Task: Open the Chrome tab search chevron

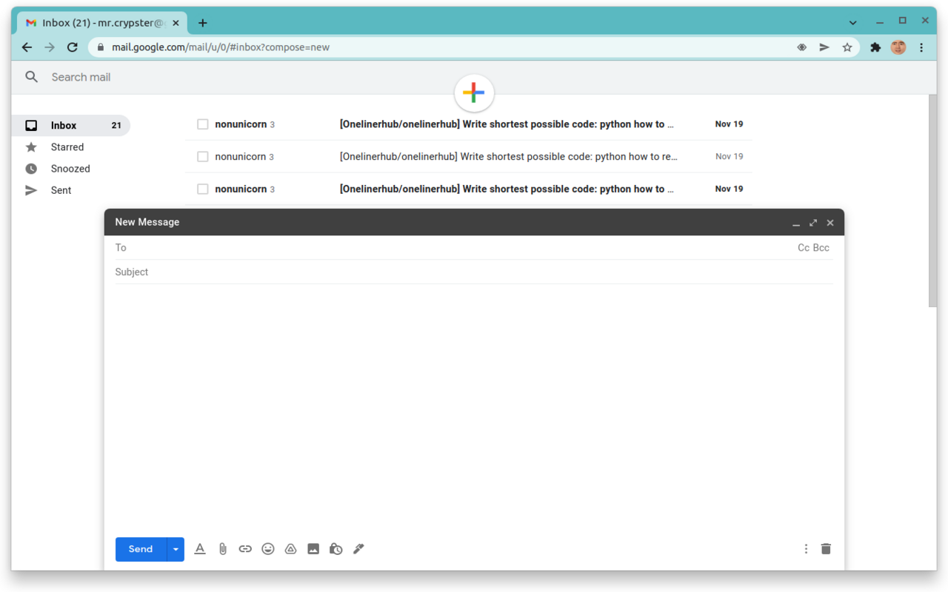Action: click(x=853, y=22)
